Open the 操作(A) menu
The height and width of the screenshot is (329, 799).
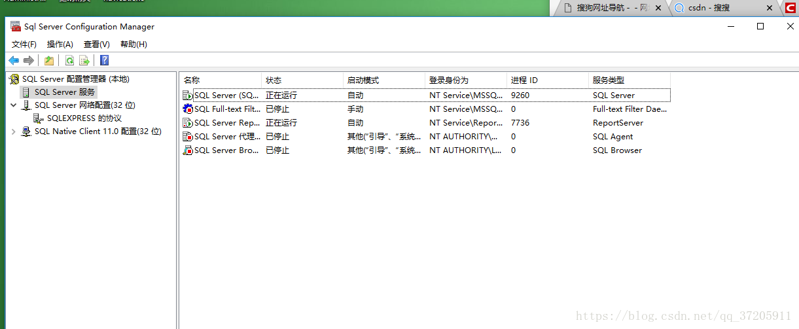(x=60, y=44)
